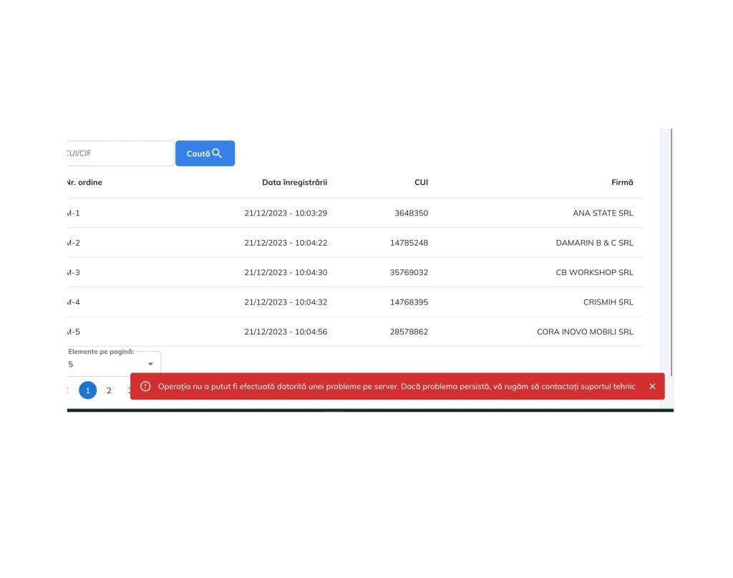Image resolution: width=733 pixels, height=578 pixels.
Task: Click the Firmă column header
Action: point(622,183)
